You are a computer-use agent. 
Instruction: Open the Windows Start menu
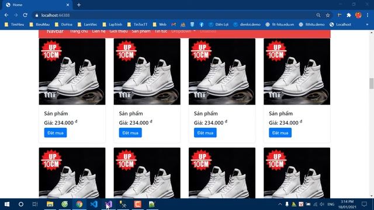[x=7, y=204]
